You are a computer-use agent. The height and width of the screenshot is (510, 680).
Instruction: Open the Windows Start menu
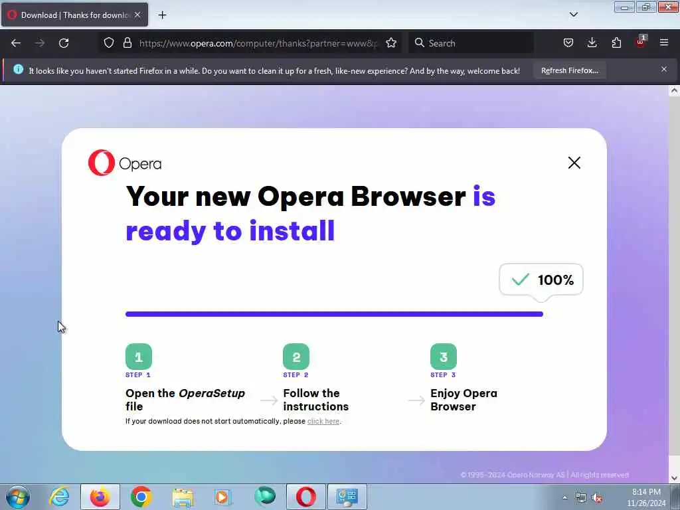click(x=18, y=497)
